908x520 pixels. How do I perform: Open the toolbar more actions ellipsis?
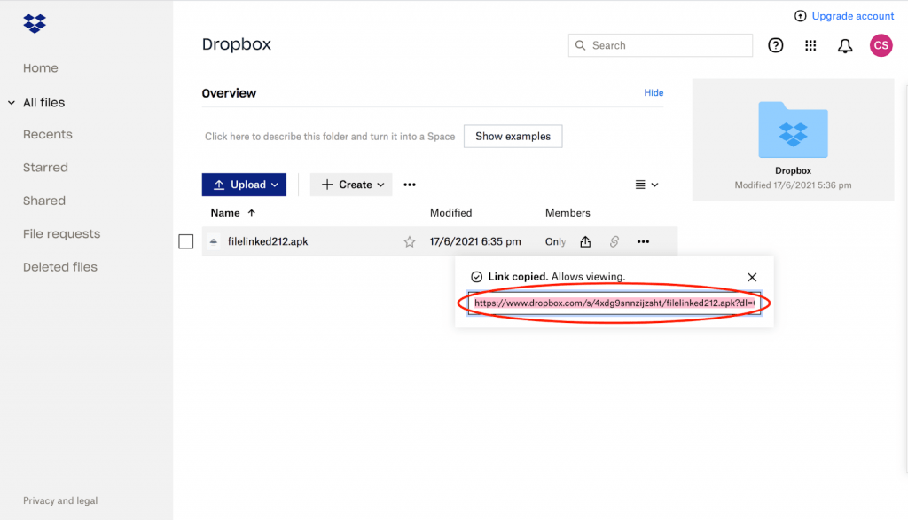[x=410, y=185]
